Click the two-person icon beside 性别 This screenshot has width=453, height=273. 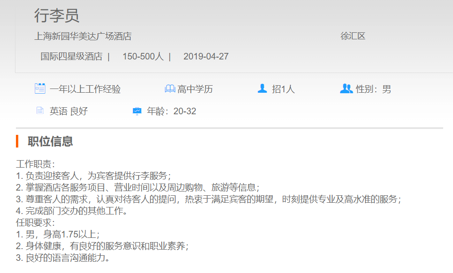(346, 89)
